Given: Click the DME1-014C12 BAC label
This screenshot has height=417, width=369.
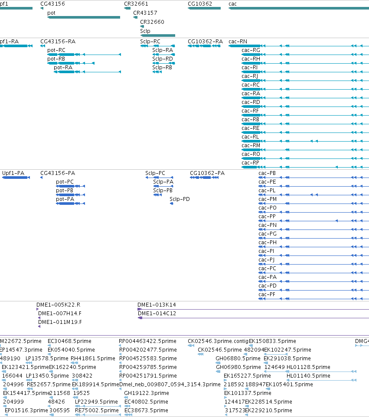Looking at the screenshot, I should pos(157,313).
